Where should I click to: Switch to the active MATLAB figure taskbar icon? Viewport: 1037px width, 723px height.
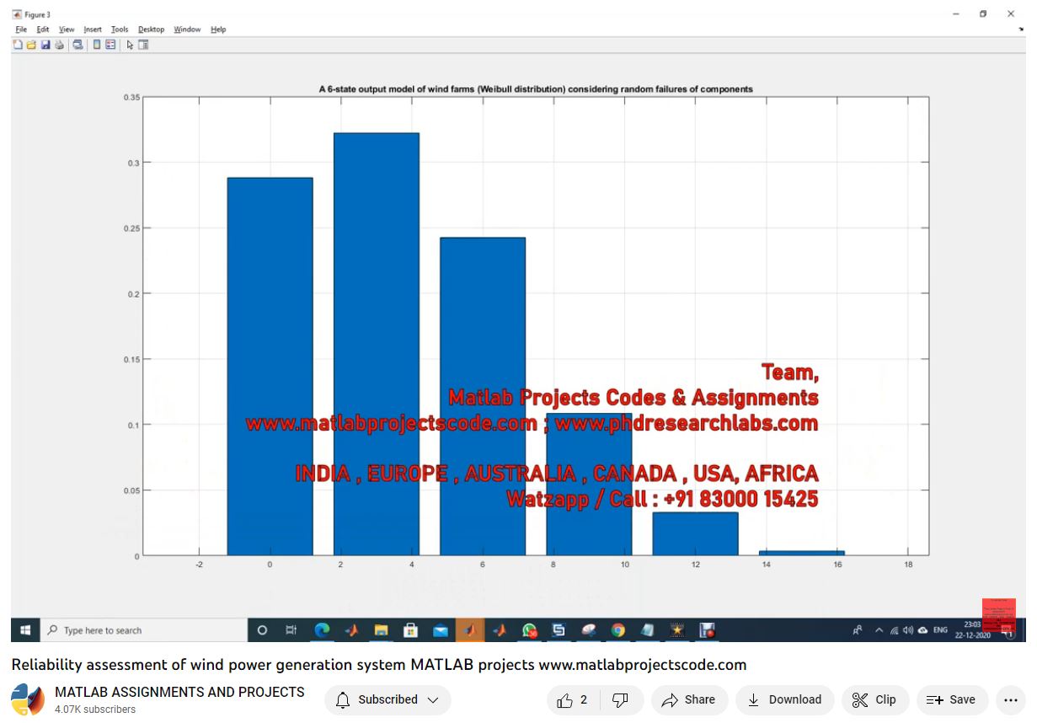pos(470,629)
